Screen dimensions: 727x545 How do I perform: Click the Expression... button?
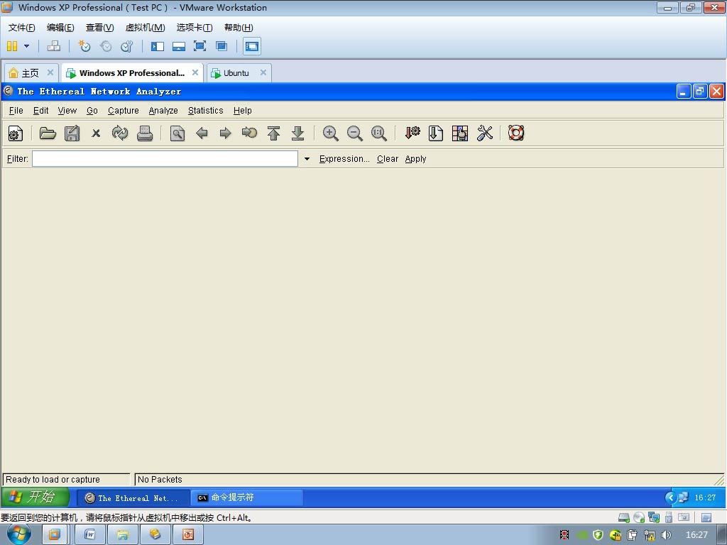coord(344,159)
